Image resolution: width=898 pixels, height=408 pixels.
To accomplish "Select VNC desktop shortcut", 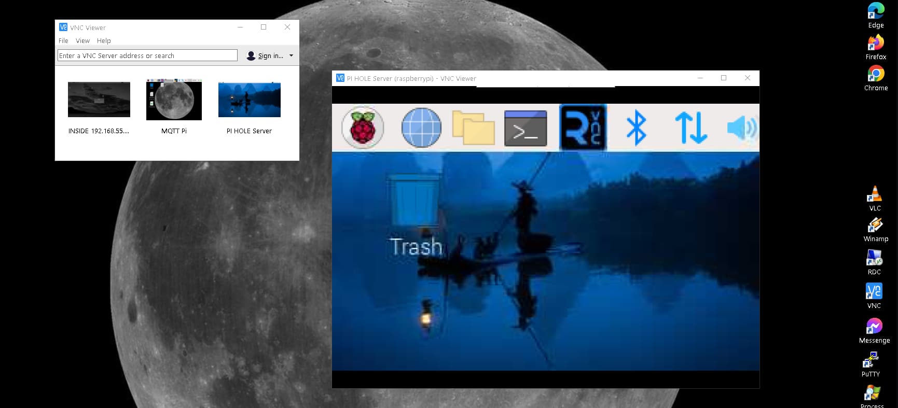I will click(x=874, y=296).
